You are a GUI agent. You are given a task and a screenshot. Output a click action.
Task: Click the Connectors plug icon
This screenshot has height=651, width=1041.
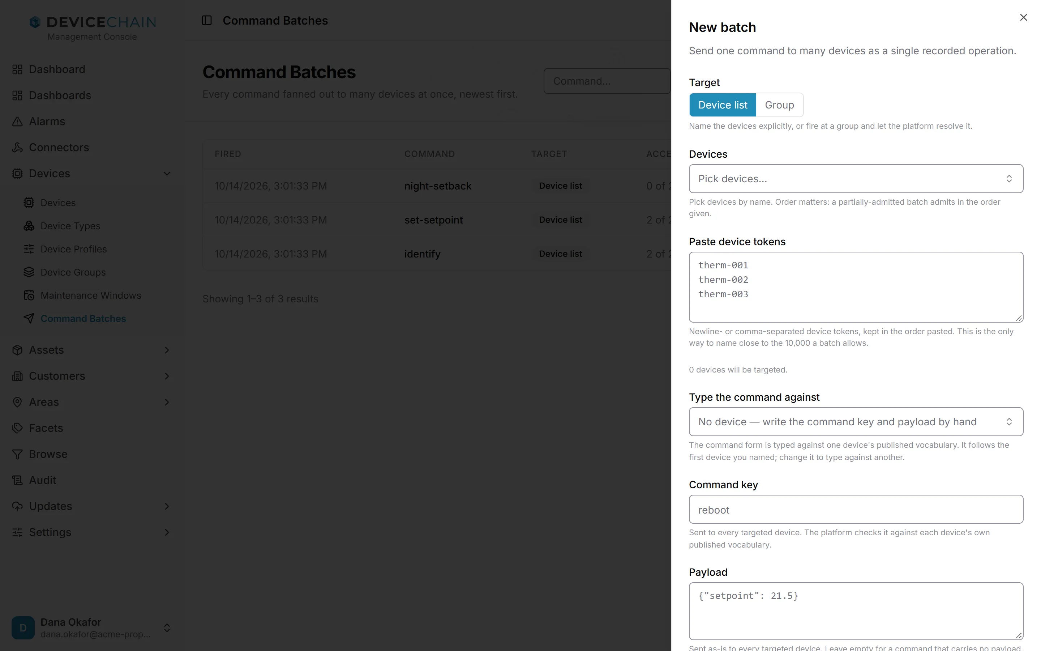17,147
